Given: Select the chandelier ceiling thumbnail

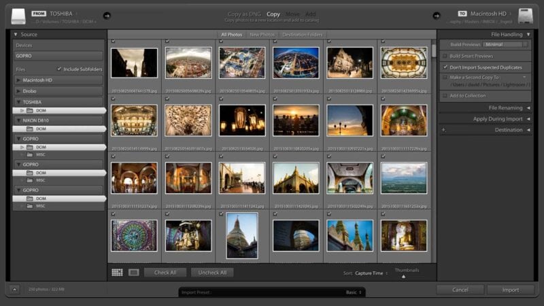Looking at the screenshot, I should click(x=188, y=120).
